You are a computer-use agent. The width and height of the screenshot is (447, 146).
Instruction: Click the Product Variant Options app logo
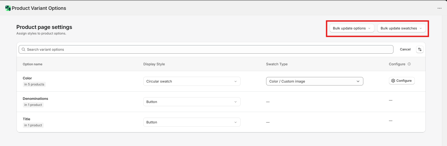8,8
